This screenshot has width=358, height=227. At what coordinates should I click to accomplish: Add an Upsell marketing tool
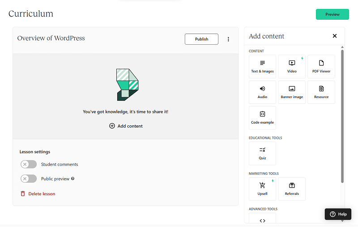coord(262,189)
